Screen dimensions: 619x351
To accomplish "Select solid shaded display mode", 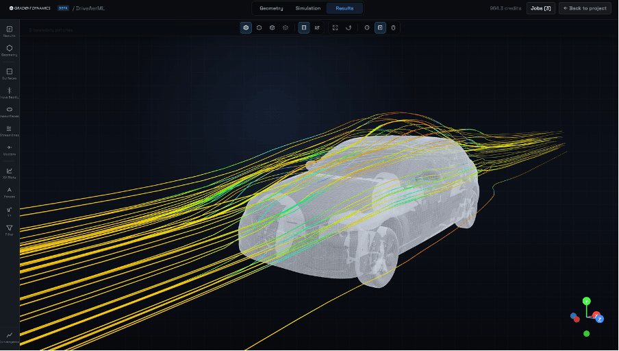I will (x=246, y=27).
